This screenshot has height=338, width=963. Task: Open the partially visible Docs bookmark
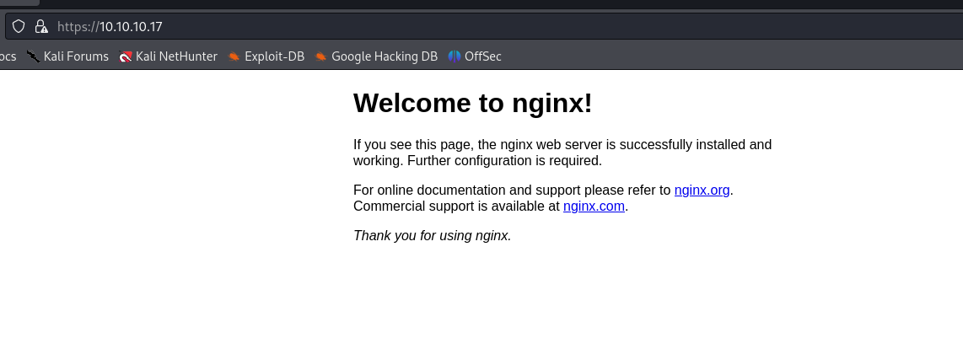click(x=8, y=56)
